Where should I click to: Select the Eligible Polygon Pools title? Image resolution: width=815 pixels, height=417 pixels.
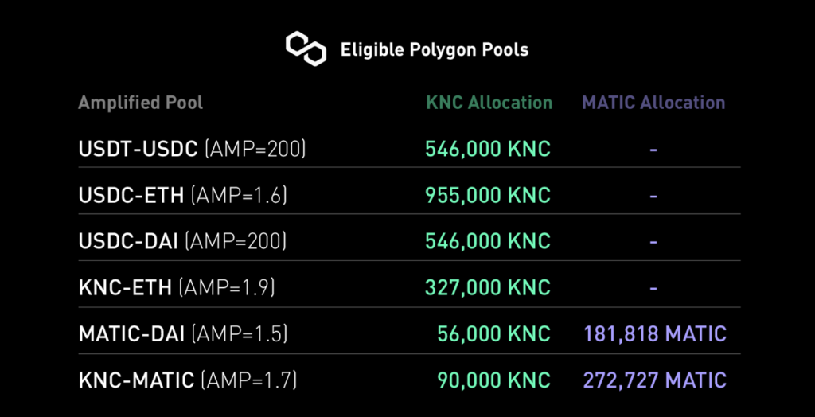pyautogui.click(x=435, y=50)
